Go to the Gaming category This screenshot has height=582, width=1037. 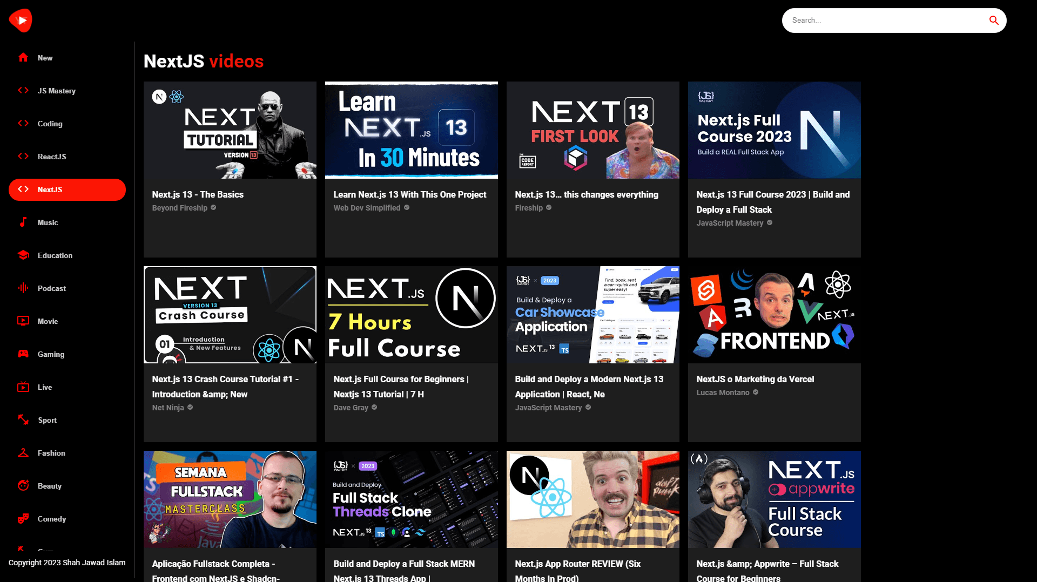click(67, 354)
